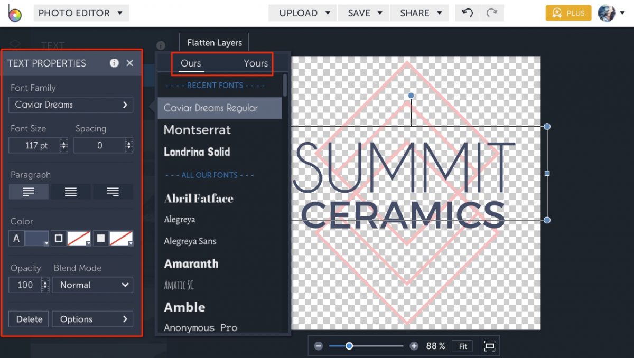Open the user profile avatar menu
The image size is (634, 358).
[611, 13]
